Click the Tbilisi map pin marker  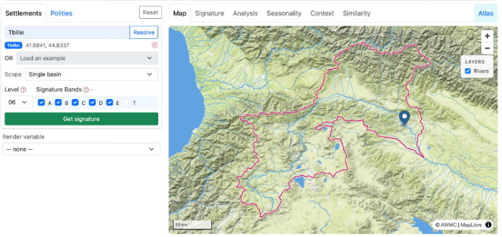click(404, 117)
